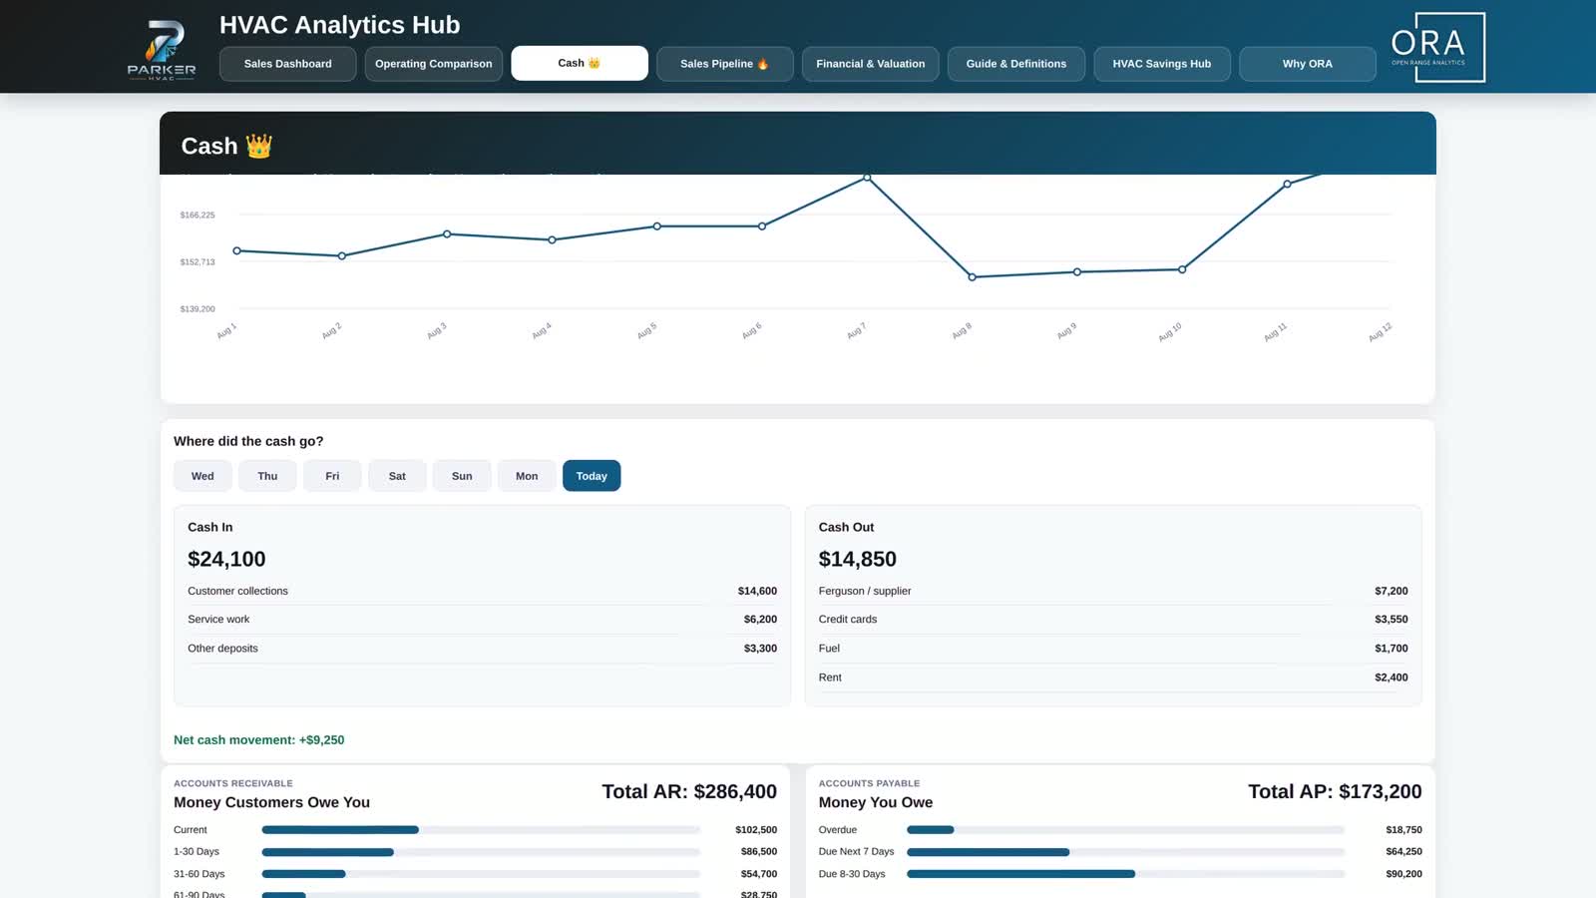
Task: Click the Aug 6 chart data point
Action: [x=762, y=226]
